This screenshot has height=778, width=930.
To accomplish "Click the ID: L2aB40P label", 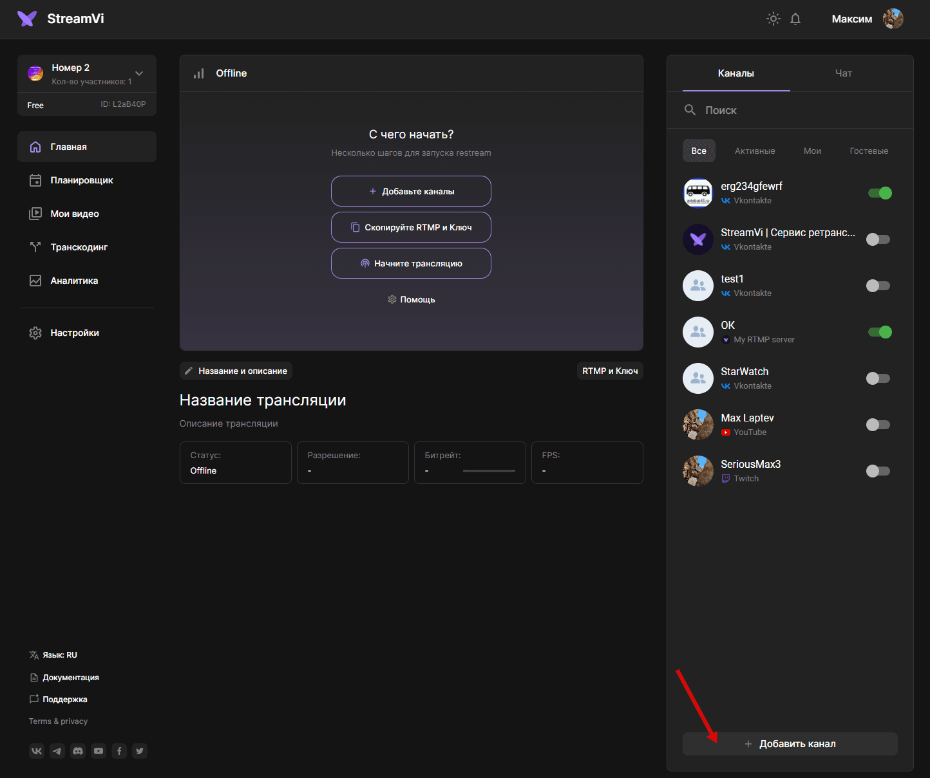I will click(x=123, y=104).
